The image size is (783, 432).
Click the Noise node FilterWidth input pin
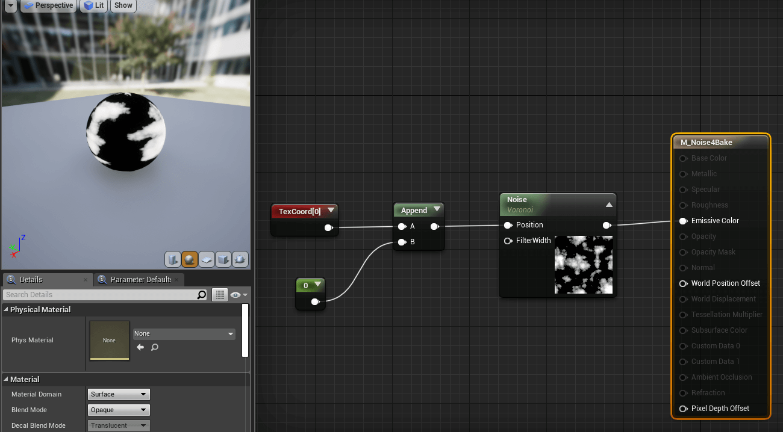tap(508, 241)
